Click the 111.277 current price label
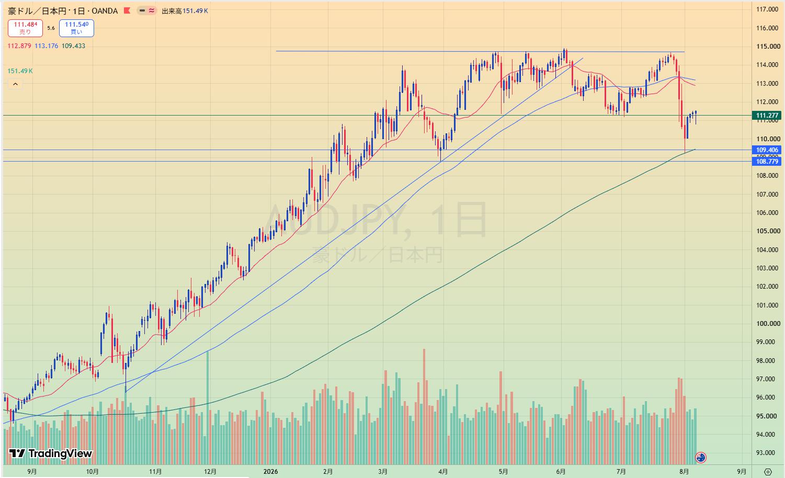 [x=767, y=116]
